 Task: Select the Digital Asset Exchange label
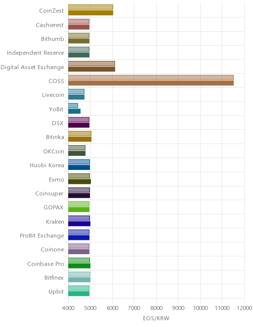click(x=32, y=67)
